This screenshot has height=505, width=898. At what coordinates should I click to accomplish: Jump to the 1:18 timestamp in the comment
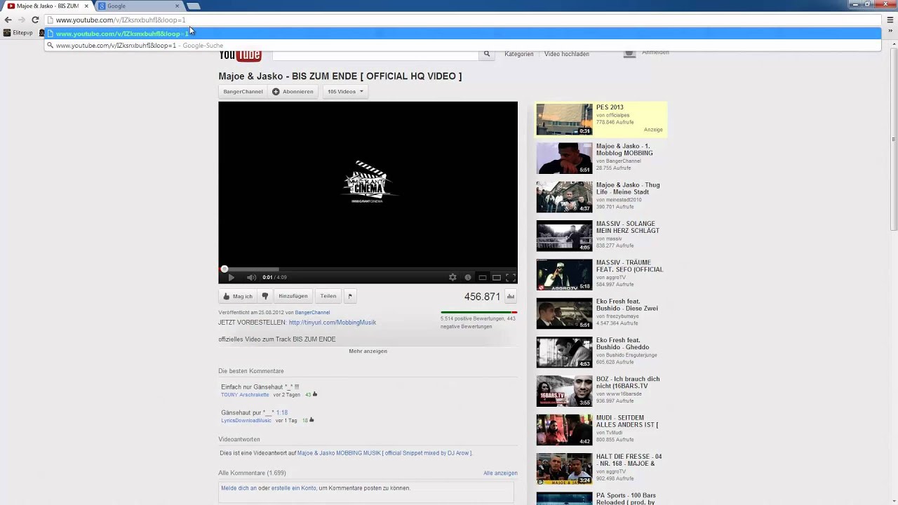click(282, 412)
